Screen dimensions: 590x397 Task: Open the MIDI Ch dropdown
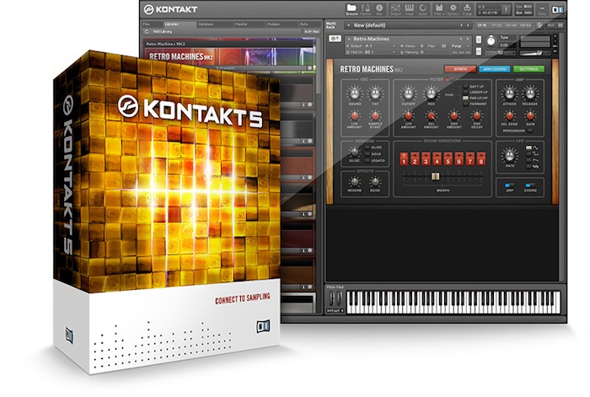click(x=371, y=52)
